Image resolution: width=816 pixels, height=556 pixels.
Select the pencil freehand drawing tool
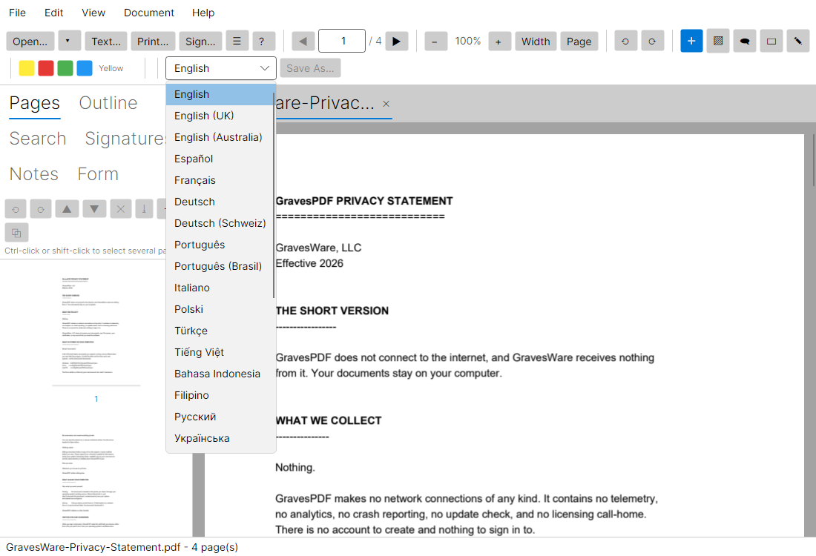[797, 41]
